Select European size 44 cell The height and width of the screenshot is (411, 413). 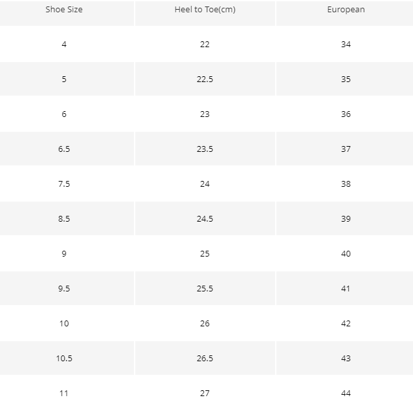click(x=346, y=393)
